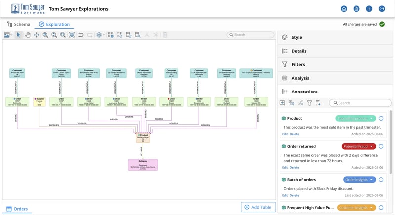Viewport: 395px width, 215px height.
Task: Expand the Filters panel
Action: [335, 64]
